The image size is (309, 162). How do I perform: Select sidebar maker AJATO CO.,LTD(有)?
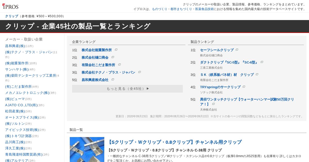[21, 105]
